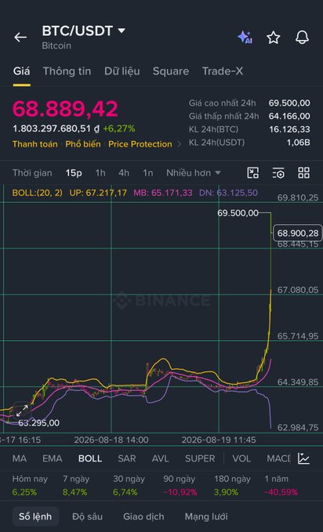Screen dimensions: 323x532
Task: Open the Mạng lưới tab
Action: pyautogui.click(x=206, y=517)
